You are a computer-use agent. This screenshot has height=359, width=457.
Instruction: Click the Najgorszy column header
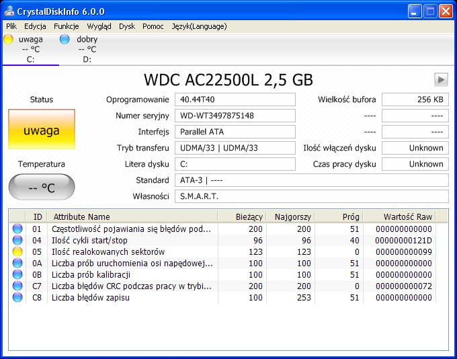coord(290,216)
